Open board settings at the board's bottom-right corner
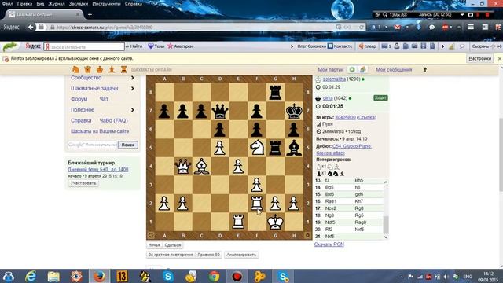 (307, 236)
